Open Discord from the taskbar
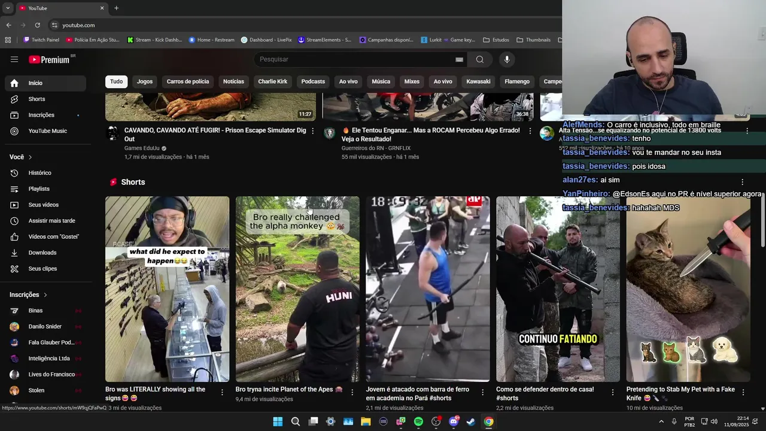The width and height of the screenshot is (766, 431). click(x=454, y=421)
